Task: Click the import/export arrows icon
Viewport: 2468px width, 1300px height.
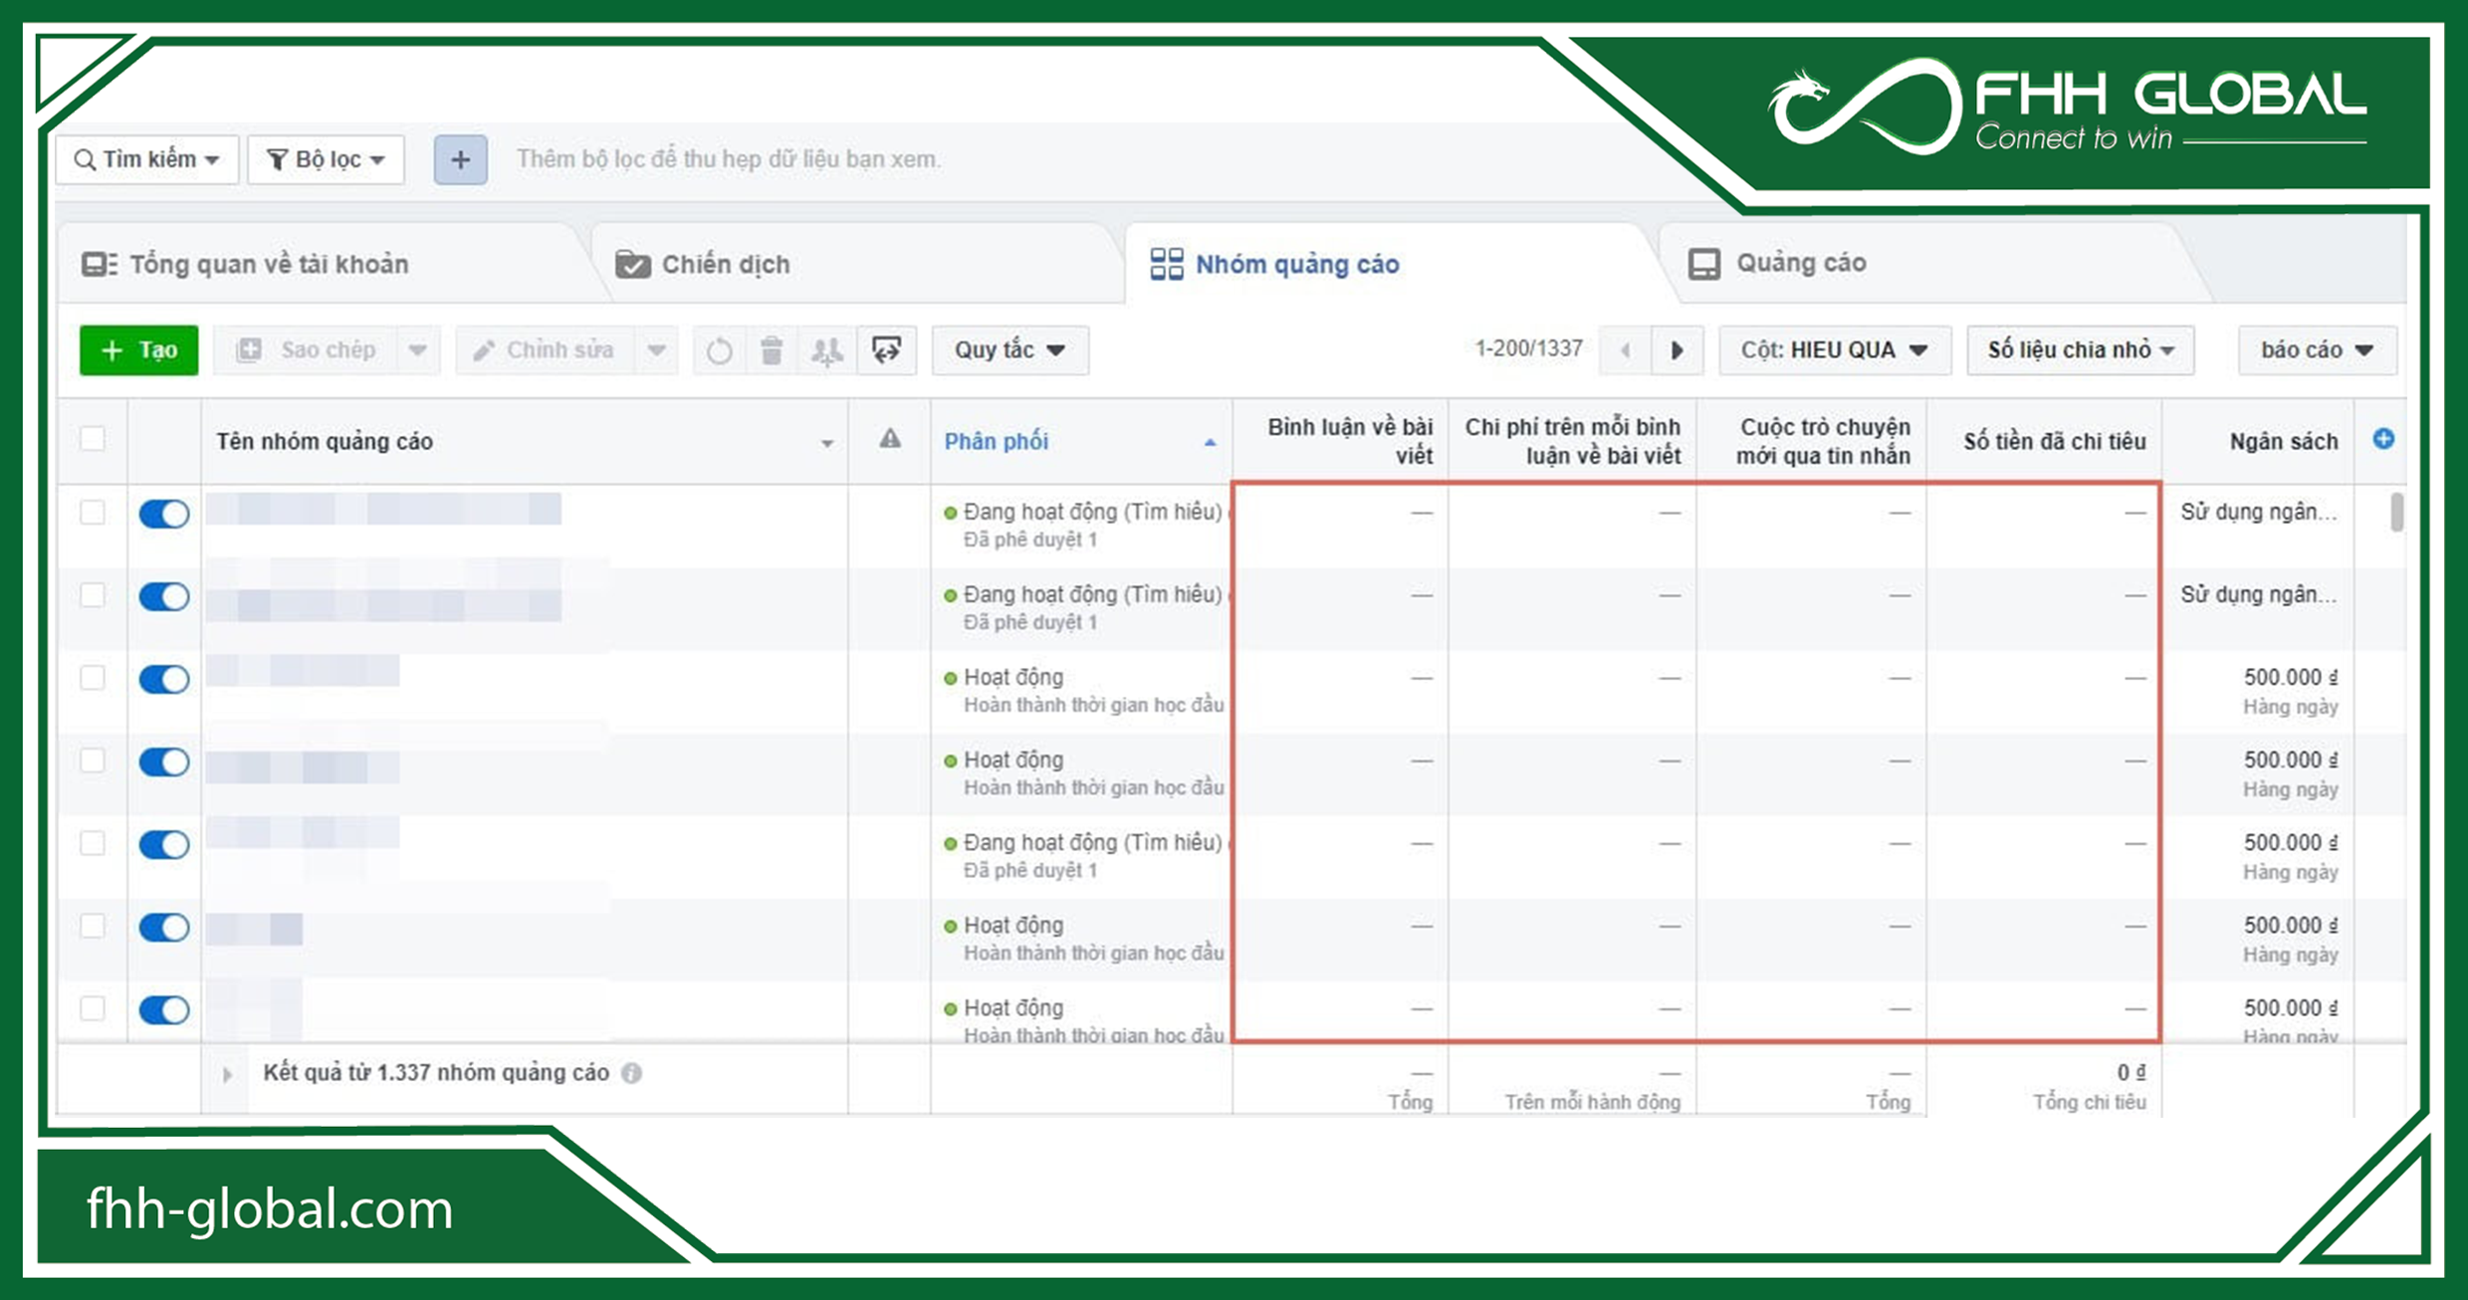Action: click(886, 350)
